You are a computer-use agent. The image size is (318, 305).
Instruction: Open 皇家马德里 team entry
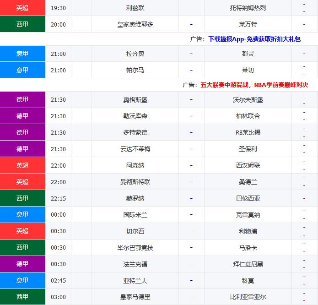(x=135, y=297)
